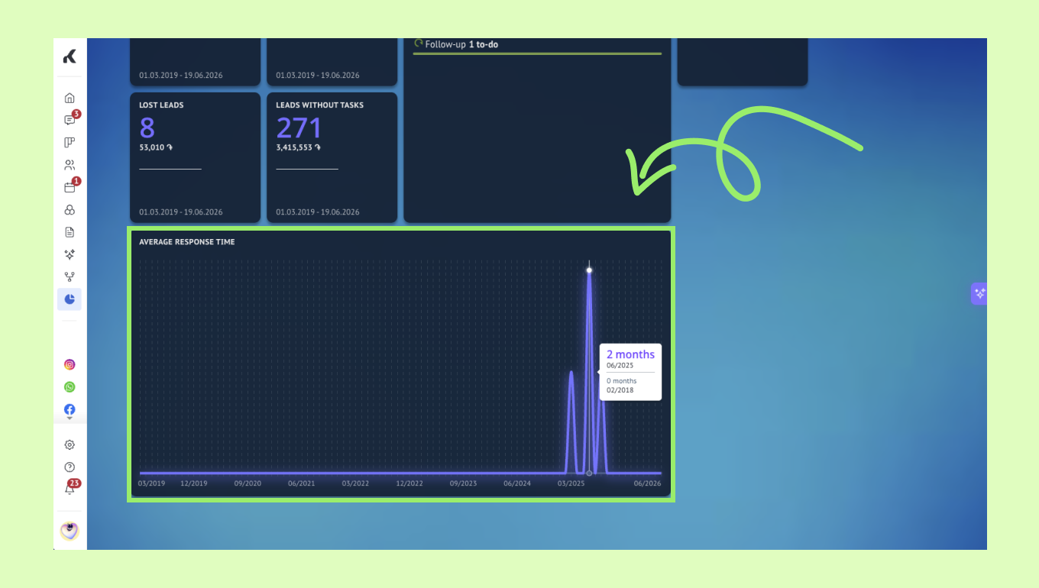Open the user profile avatar
The image size is (1039, 588).
(70, 531)
